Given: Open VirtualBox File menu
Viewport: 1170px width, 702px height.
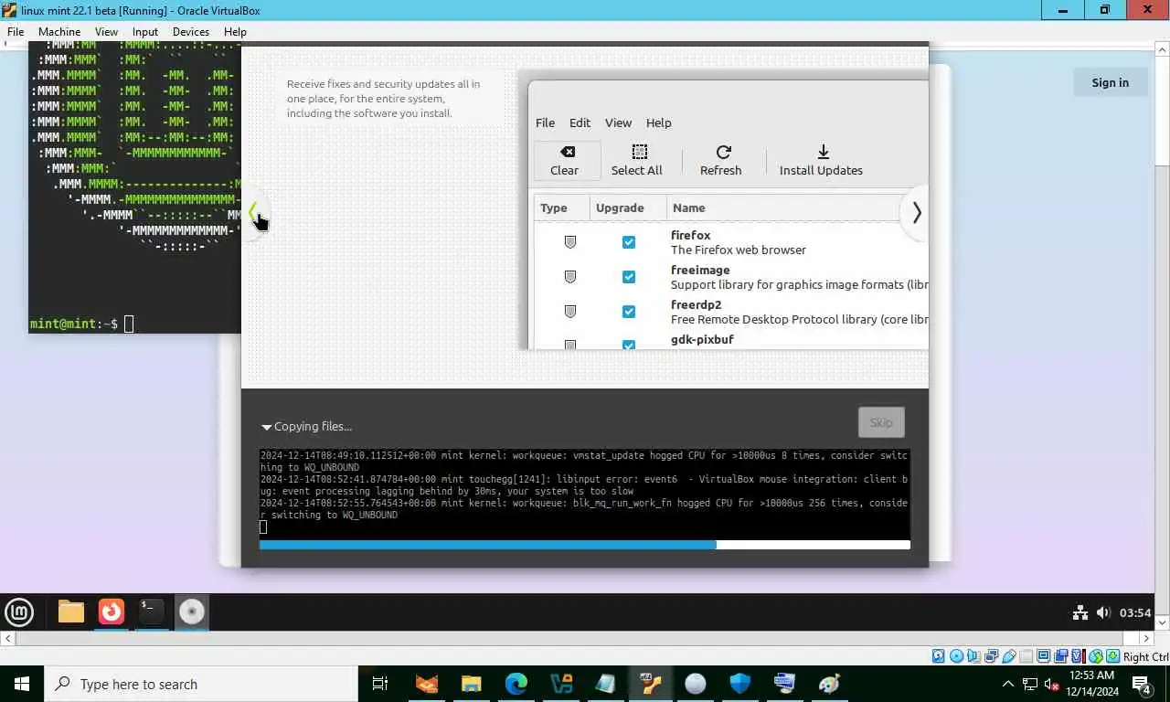Looking at the screenshot, I should 16,31.
